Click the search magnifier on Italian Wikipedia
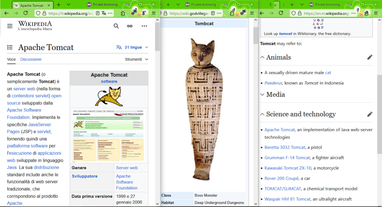 click(116, 26)
